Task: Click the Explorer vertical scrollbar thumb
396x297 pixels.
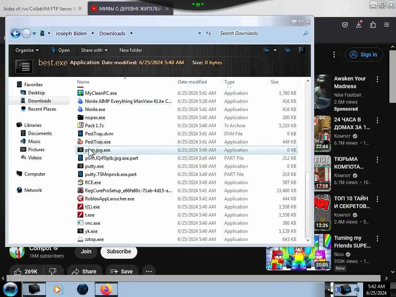Action: point(307,204)
